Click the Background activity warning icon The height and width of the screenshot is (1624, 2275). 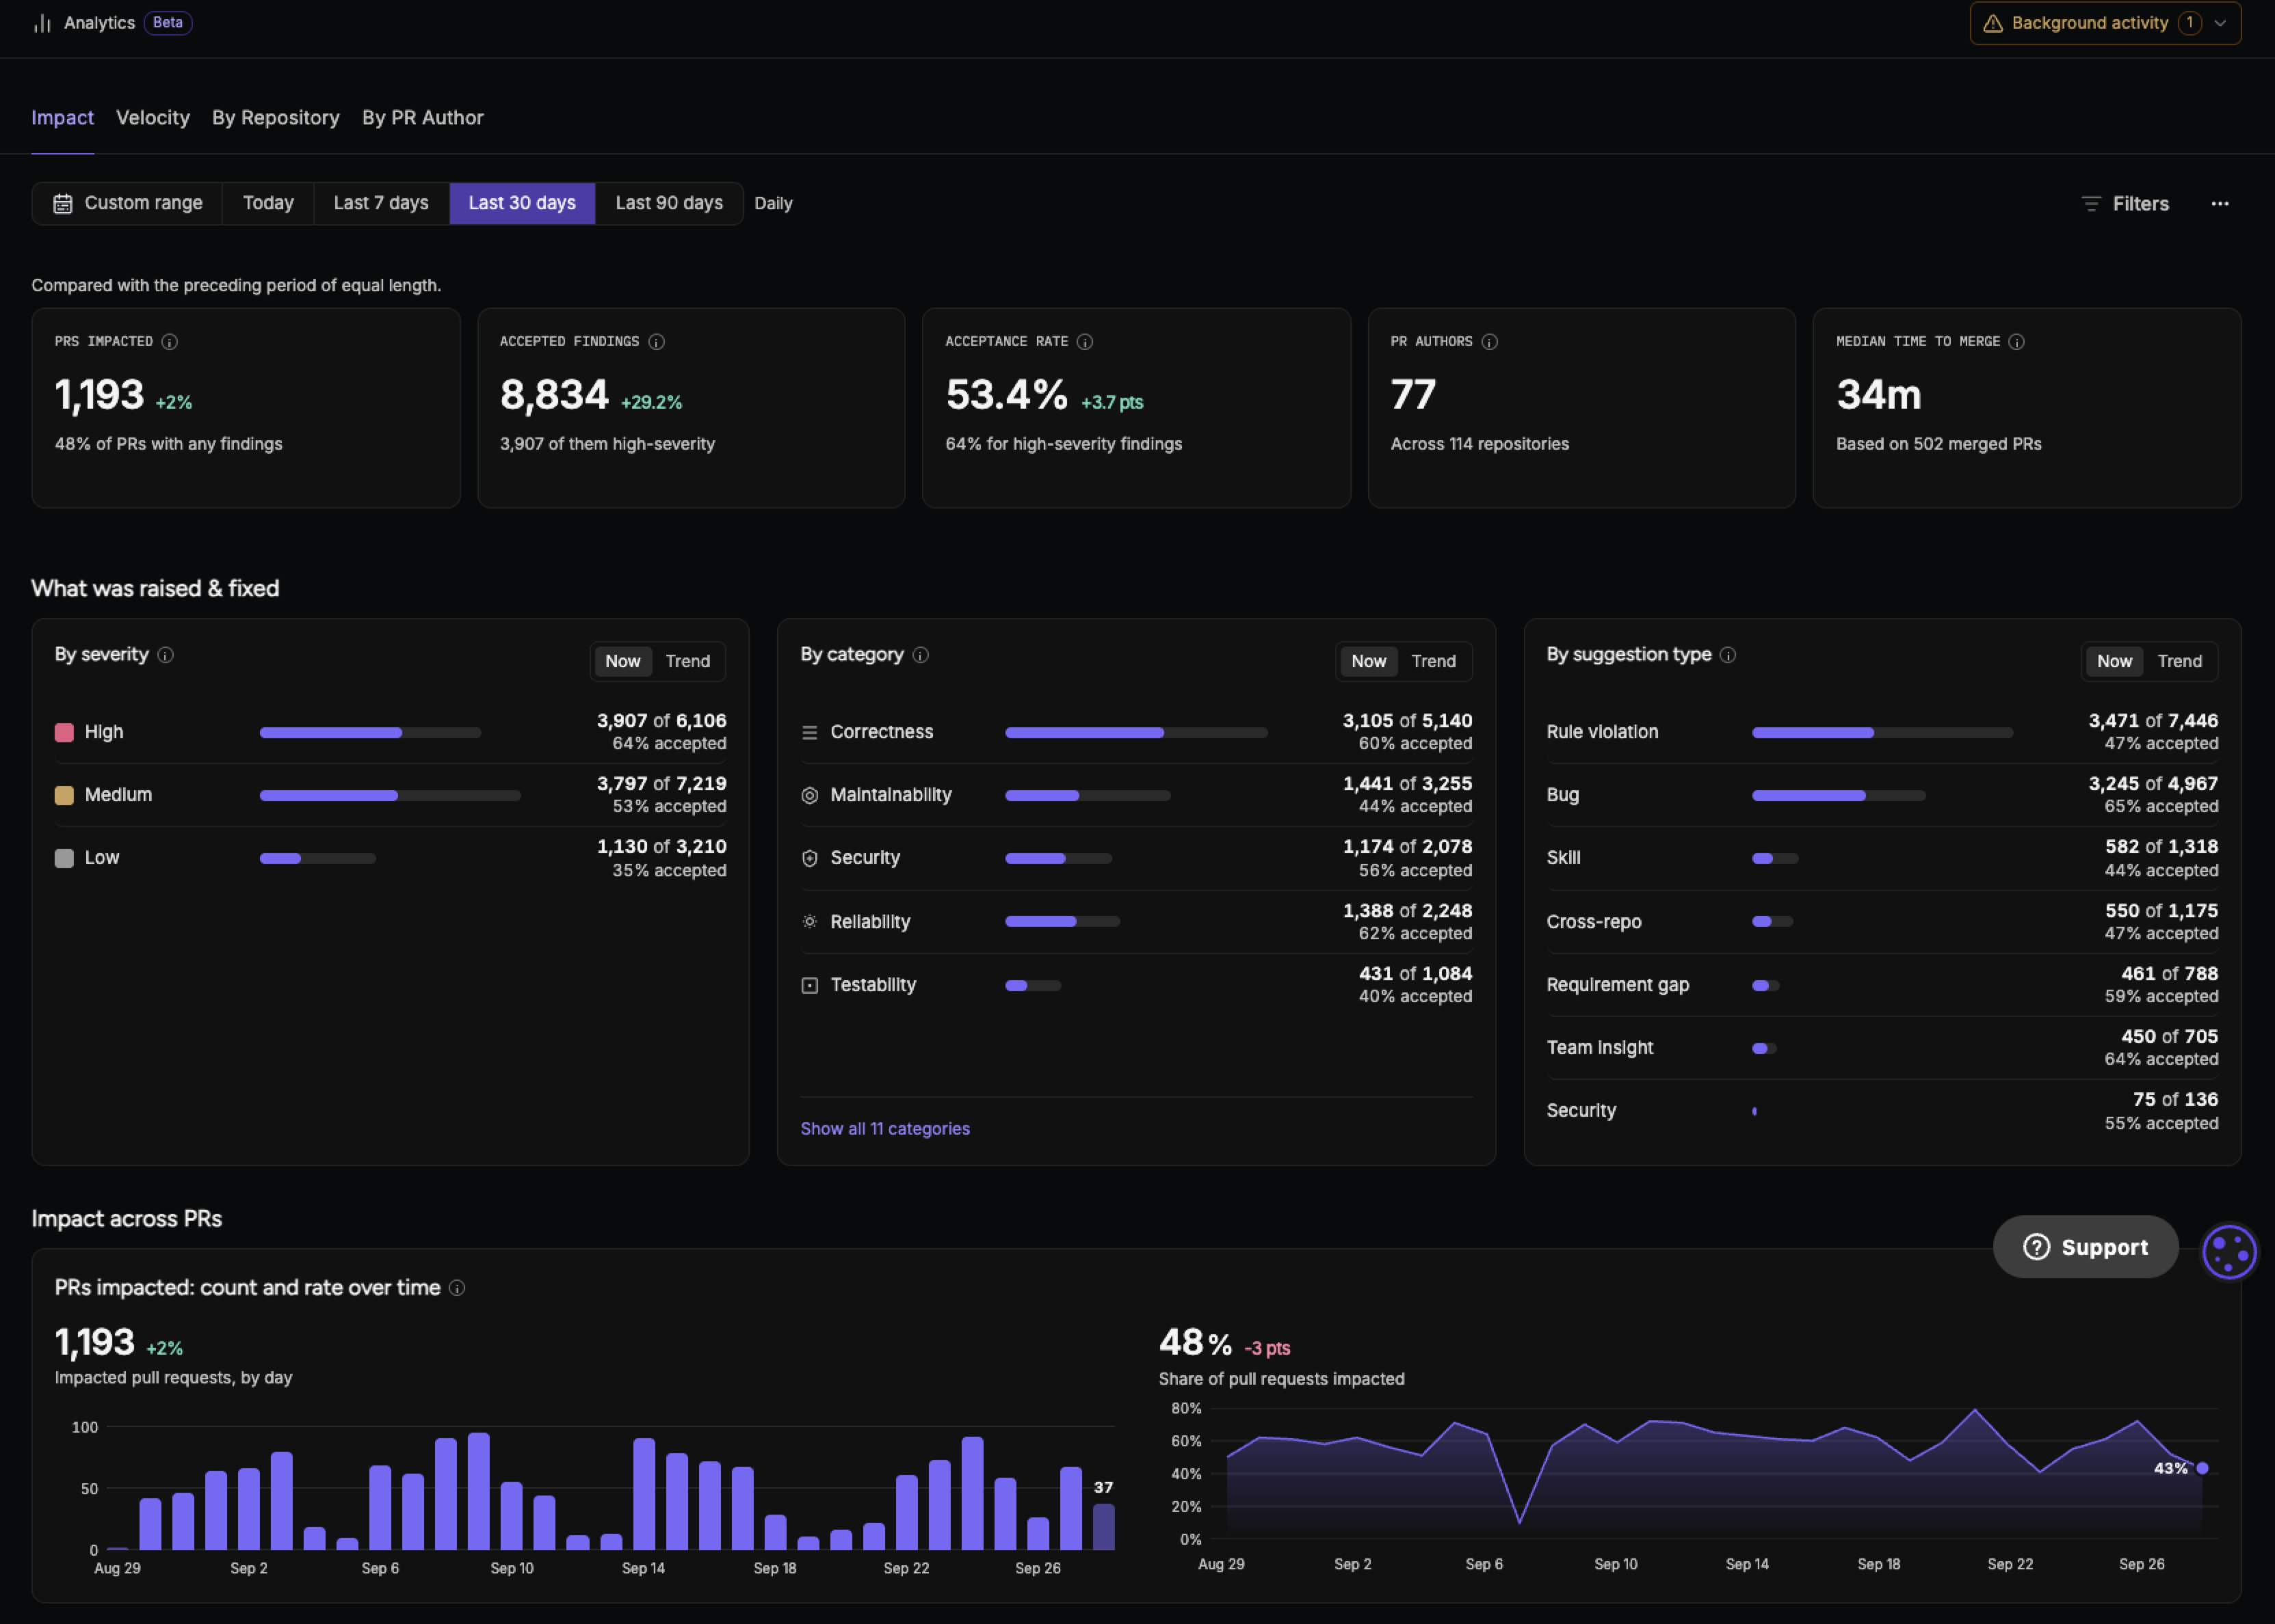1992,23
